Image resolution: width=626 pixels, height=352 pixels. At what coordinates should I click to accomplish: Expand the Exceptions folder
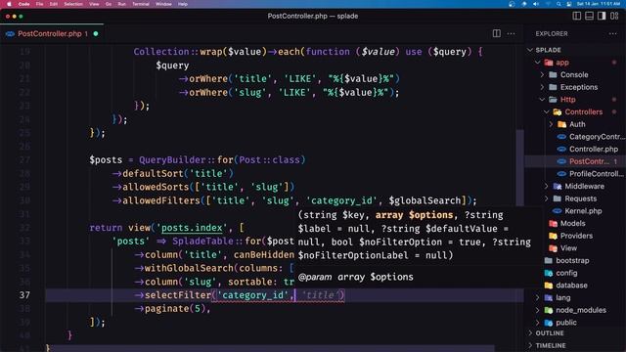tap(542, 87)
